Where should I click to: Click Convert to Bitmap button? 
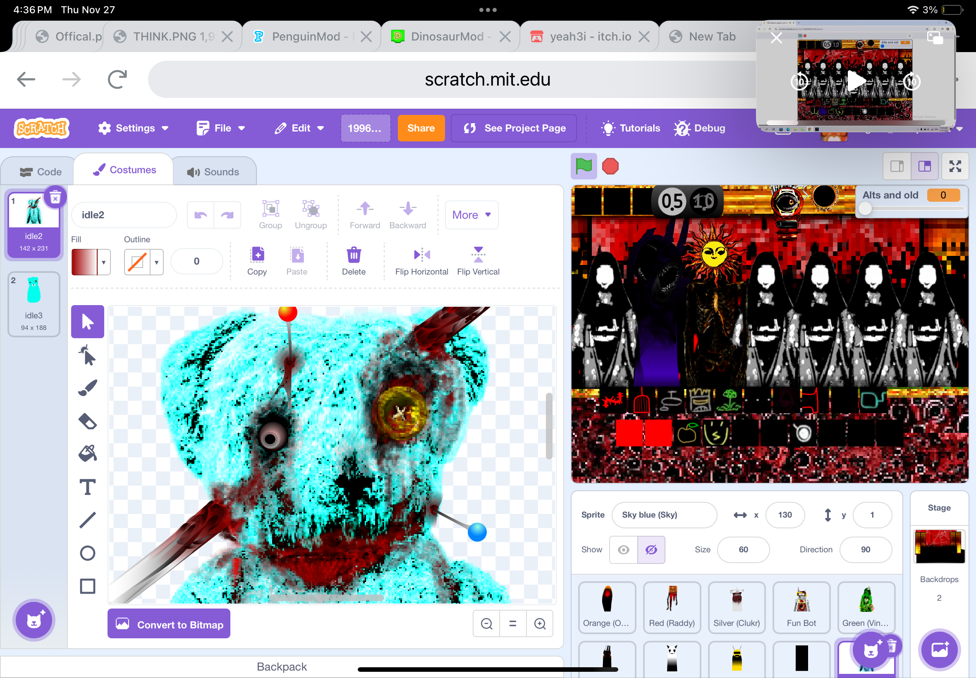169,624
